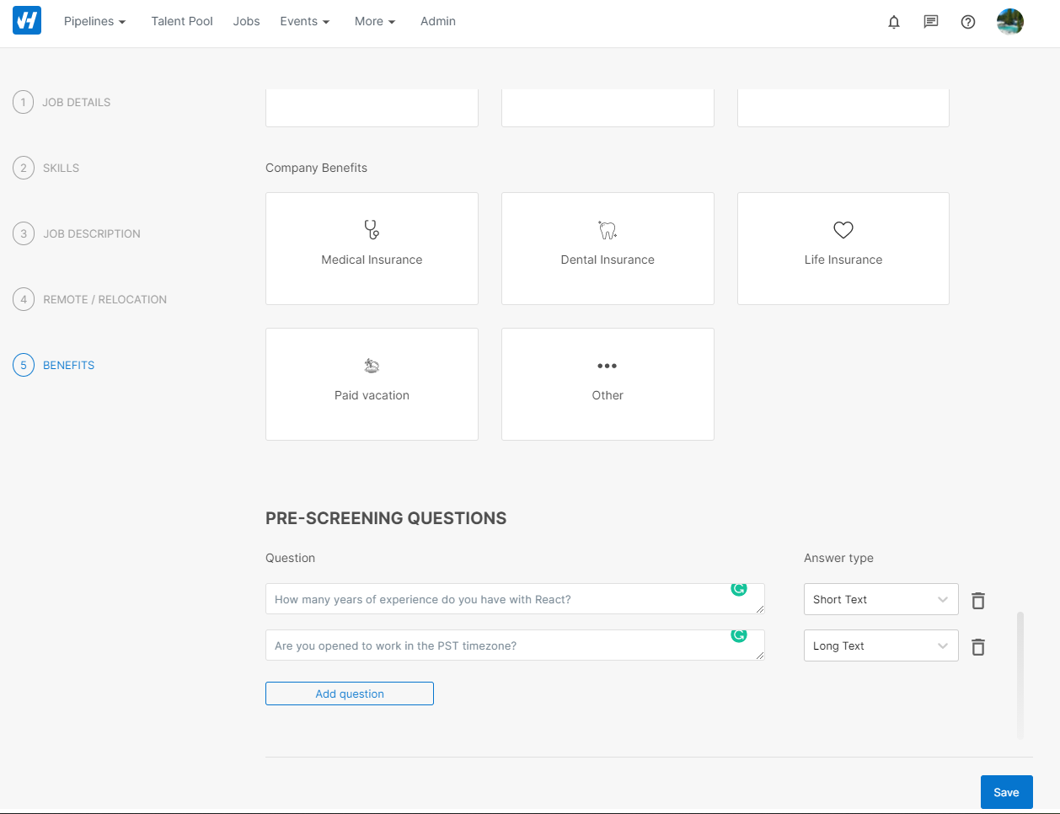1060x814 pixels.
Task: Delete the PST timezone question
Action: [x=978, y=647]
